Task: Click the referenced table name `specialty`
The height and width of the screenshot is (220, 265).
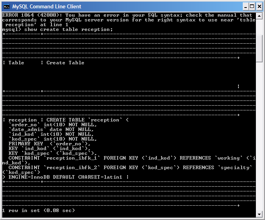Action: pyautogui.click(x=235, y=168)
